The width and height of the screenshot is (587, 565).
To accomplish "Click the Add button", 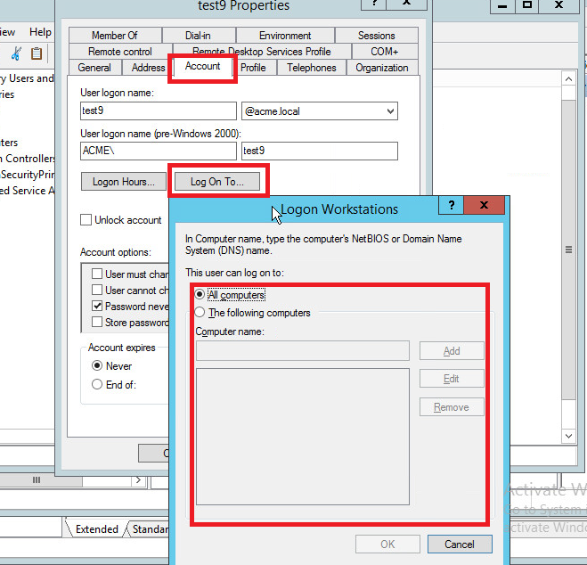I will click(x=452, y=351).
